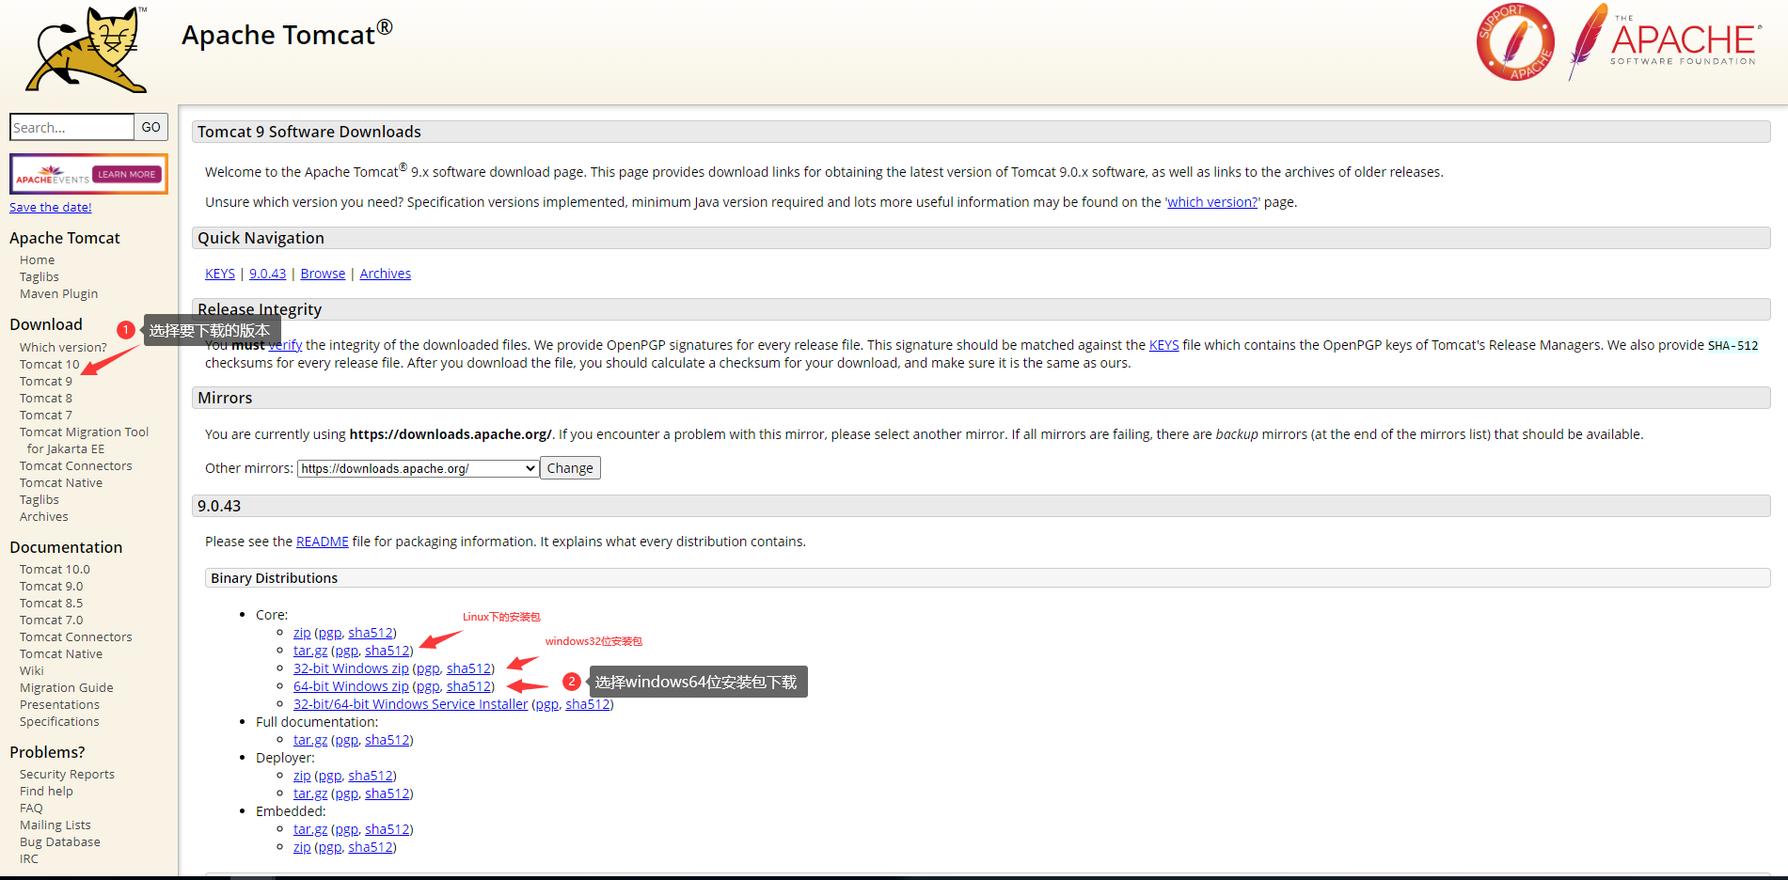Open Tomcat Native under Download
This screenshot has height=880, width=1788.
61,483
